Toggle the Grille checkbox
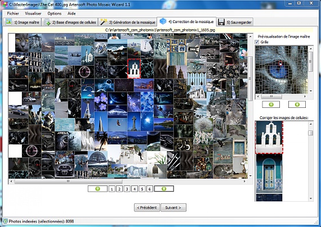The width and height of the screenshot is (321, 227). coord(257,42)
